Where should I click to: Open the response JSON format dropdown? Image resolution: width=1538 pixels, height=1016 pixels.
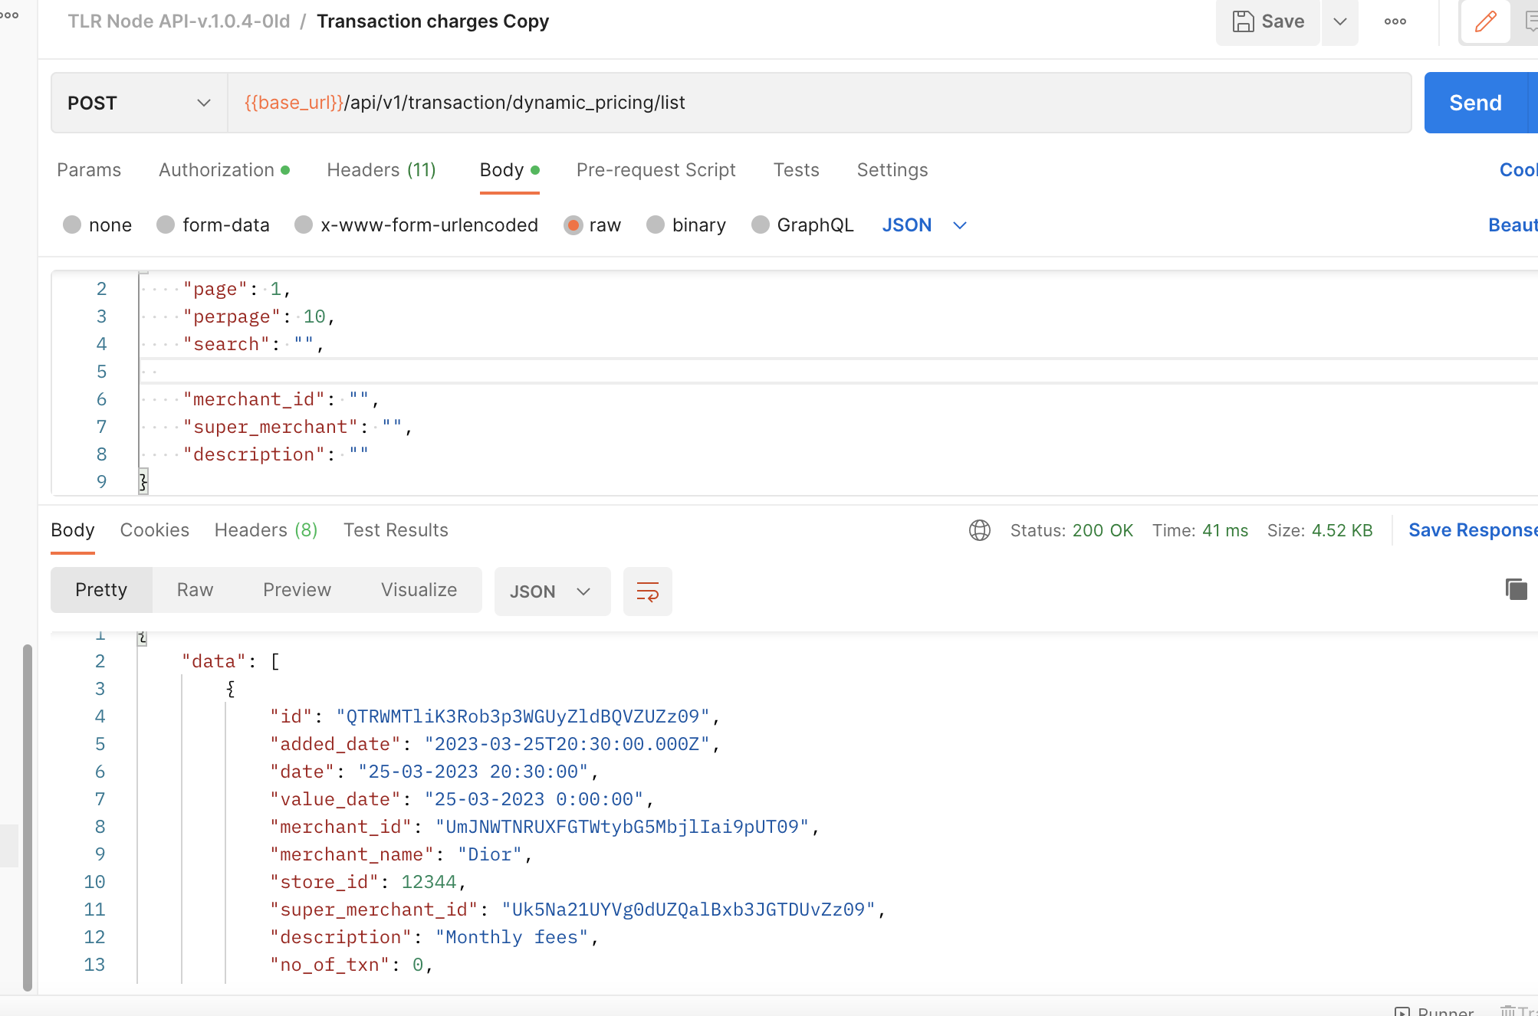(x=552, y=592)
